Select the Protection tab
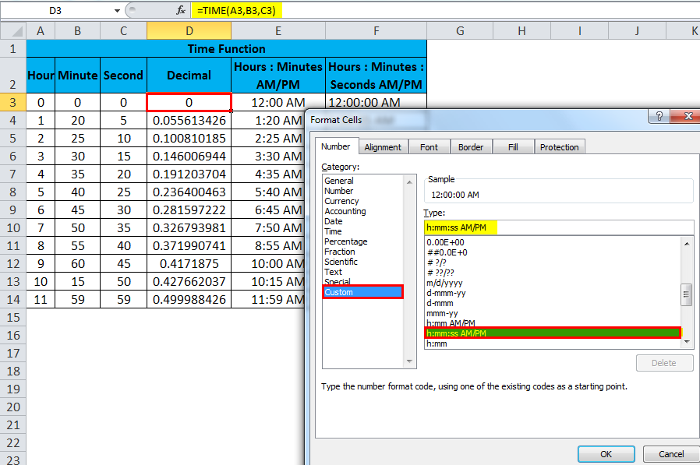The image size is (700, 465). click(x=559, y=147)
